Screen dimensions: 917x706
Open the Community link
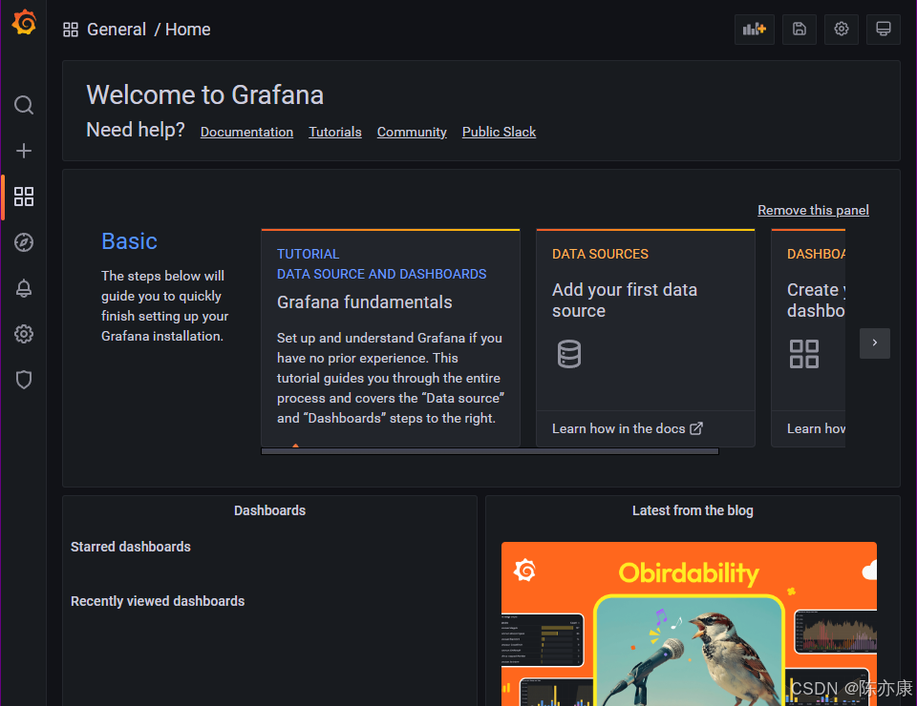click(412, 132)
